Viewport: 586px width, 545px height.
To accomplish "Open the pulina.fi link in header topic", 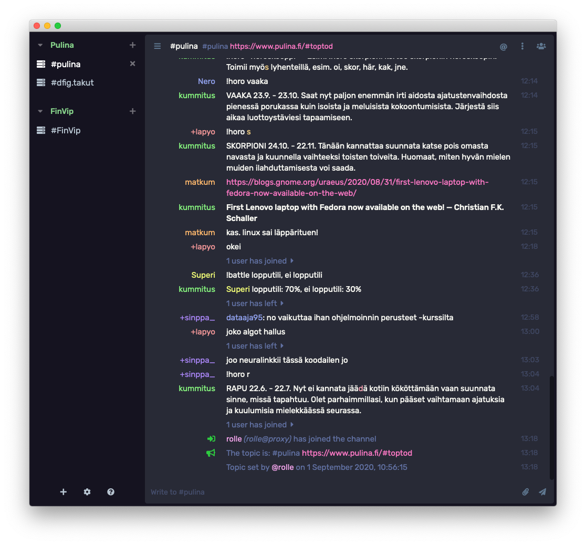I will point(281,46).
